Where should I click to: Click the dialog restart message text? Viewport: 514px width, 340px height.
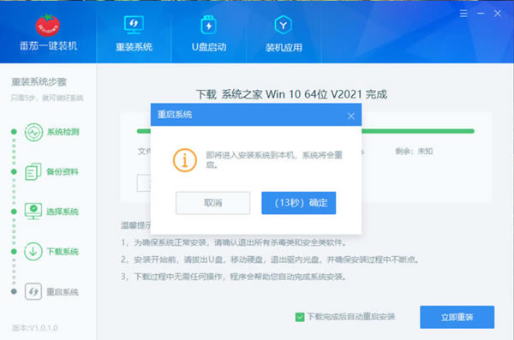tap(274, 159)
